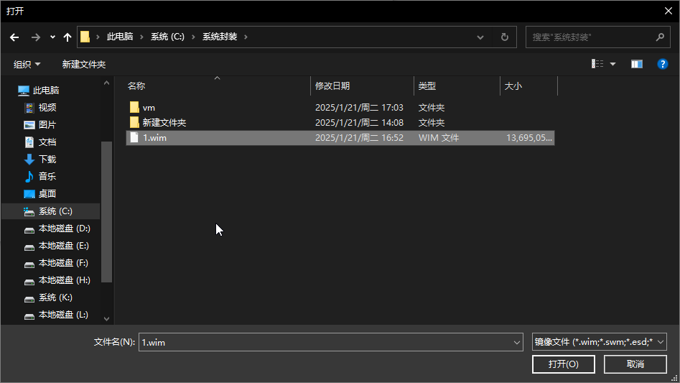This screenshot has height=383, width=680.
Task: Click the Back navigation arrow
Action: (x=14, y=37)
